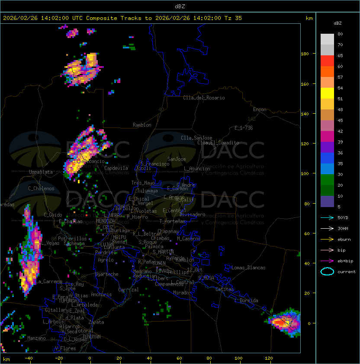
Task: Click the 'Clla.SanJose' map label
Action: click(x=196, y=138)
